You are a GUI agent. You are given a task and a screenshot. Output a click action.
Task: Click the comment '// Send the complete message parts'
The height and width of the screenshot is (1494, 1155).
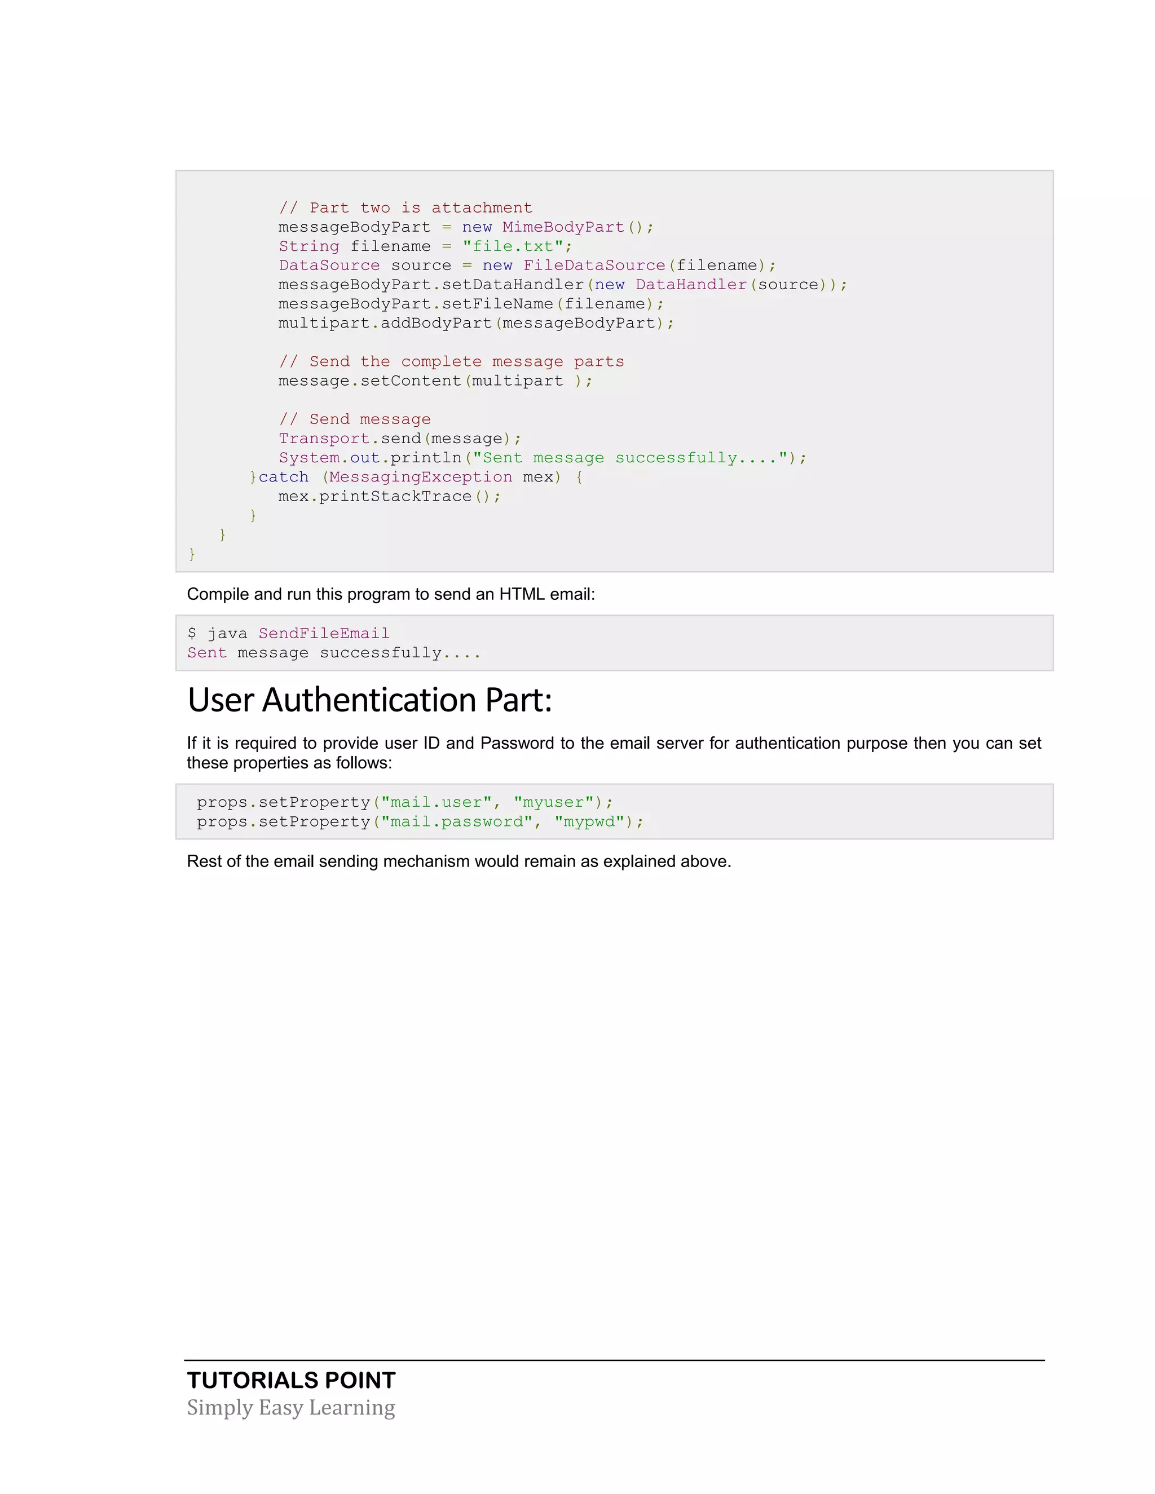click(451, 361)
